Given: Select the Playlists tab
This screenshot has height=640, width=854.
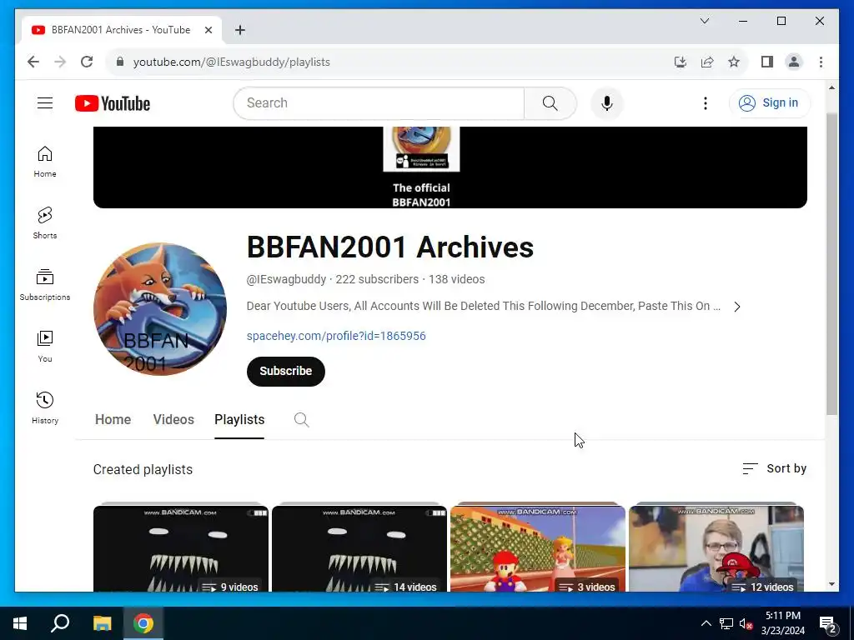Looking at the screenshot, I should tap(239, 420).
